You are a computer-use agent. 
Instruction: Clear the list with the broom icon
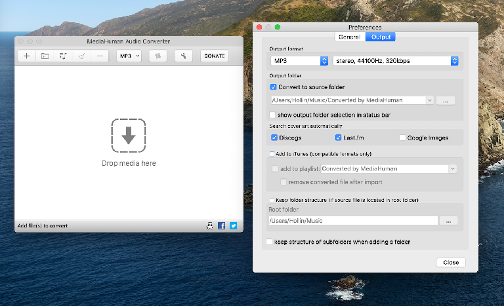[81, 56]
